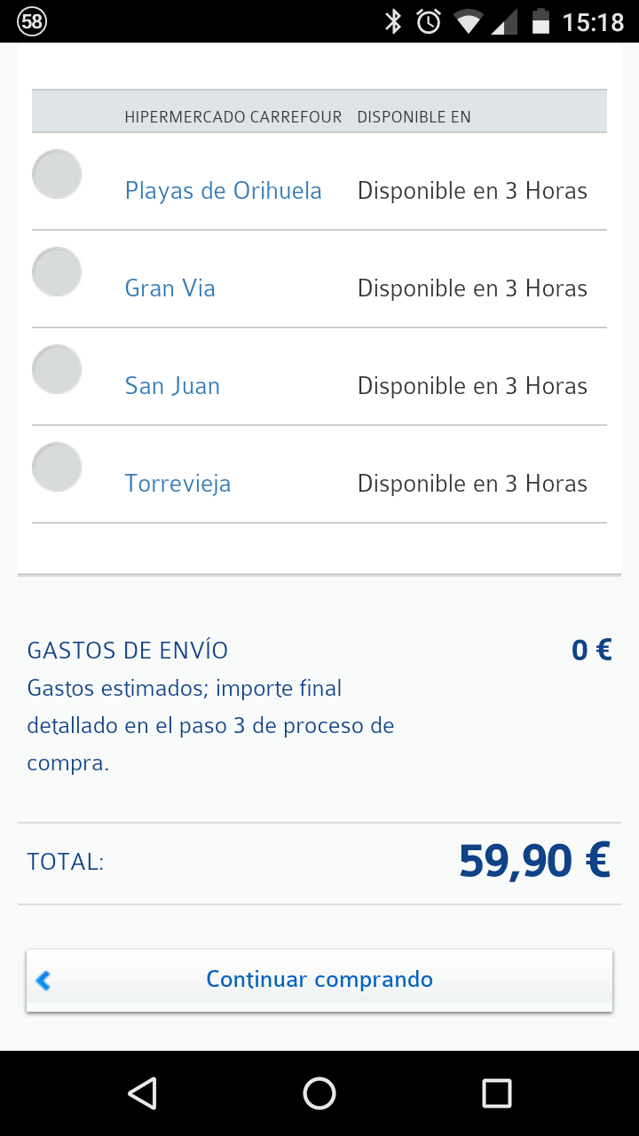The width and height of the screenshot is (639, 1136).
Task: Tap the 59,90 € total amount
Action: pos(534,861)
